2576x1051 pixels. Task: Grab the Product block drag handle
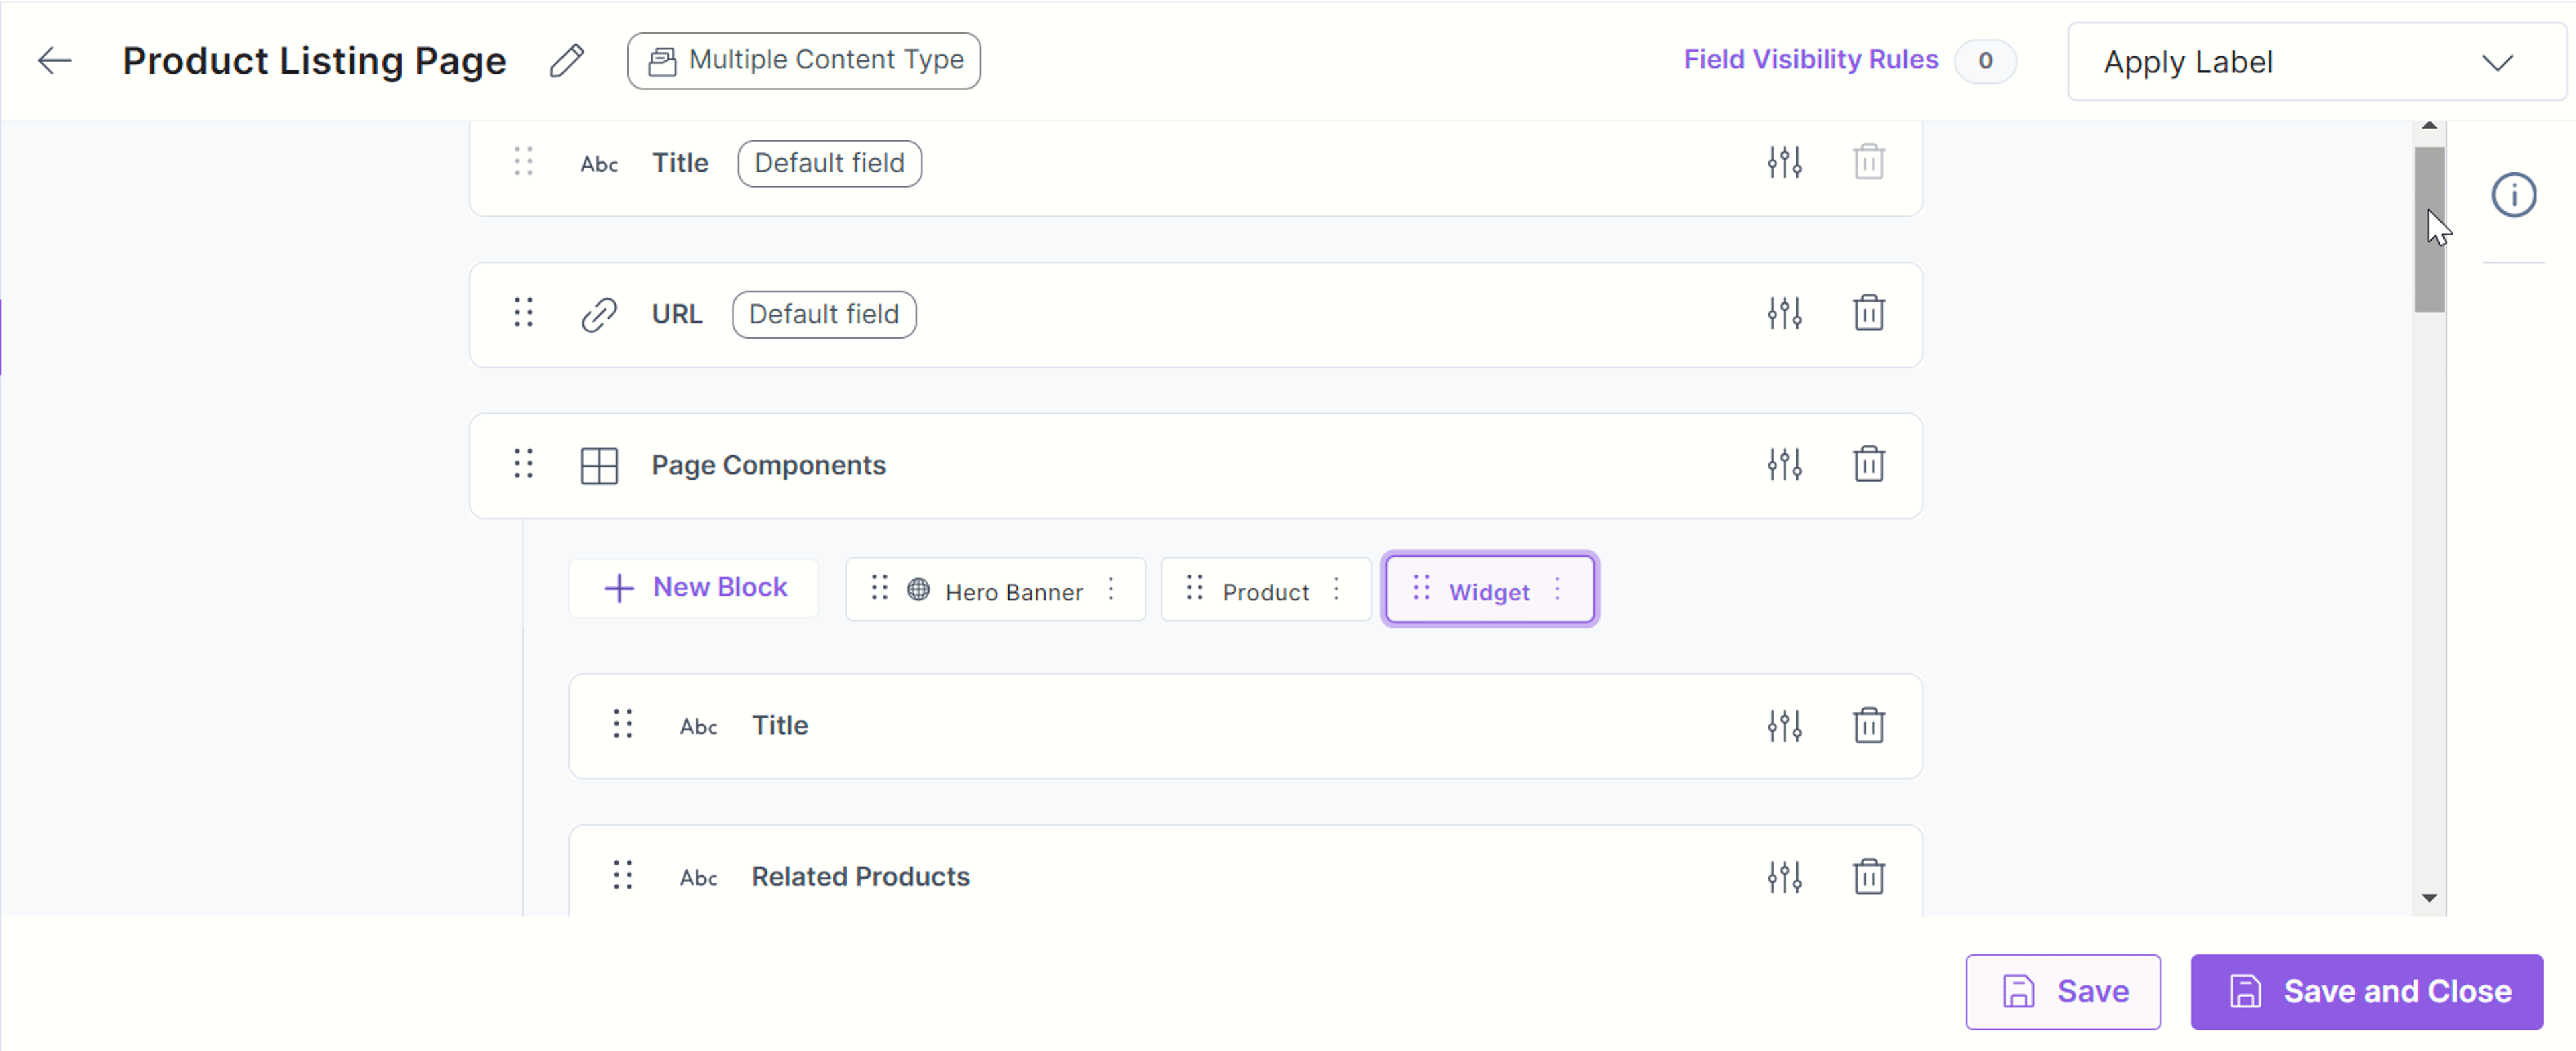click(1194, 588)
